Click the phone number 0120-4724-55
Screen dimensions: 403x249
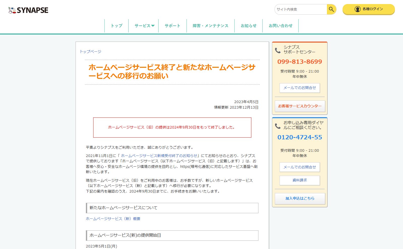[x=300, y=137]
